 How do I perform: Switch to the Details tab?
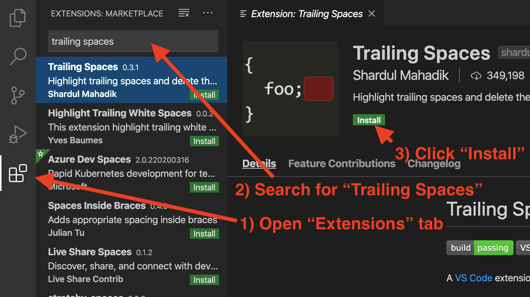259,163
